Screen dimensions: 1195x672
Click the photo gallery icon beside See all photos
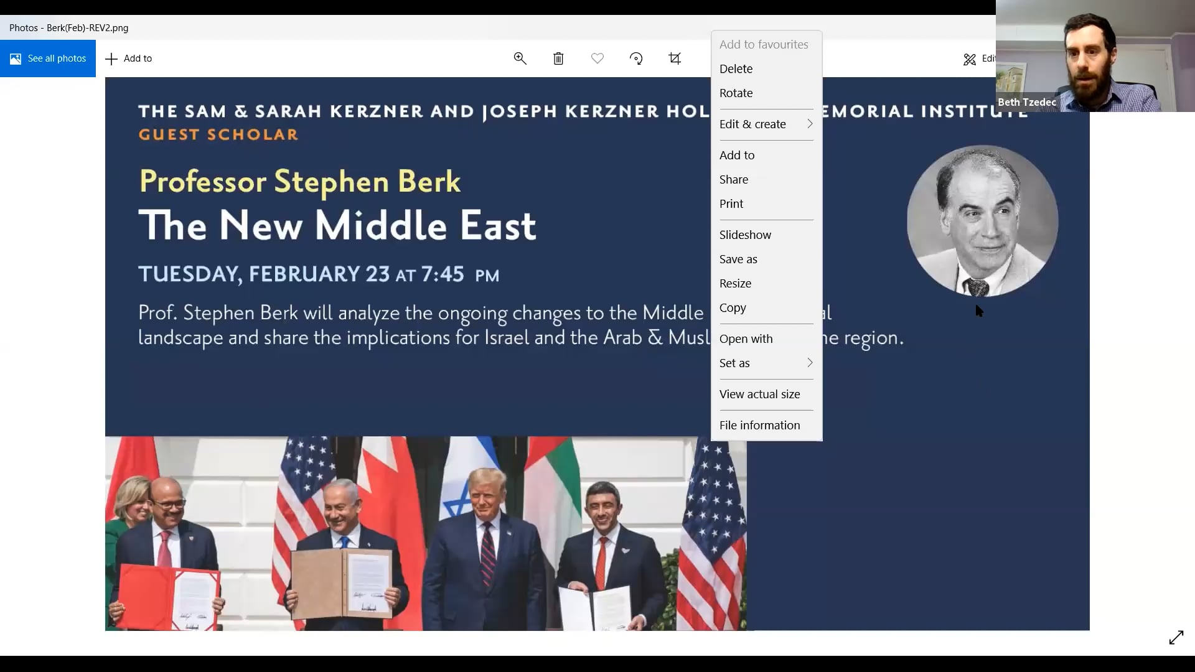15,58
